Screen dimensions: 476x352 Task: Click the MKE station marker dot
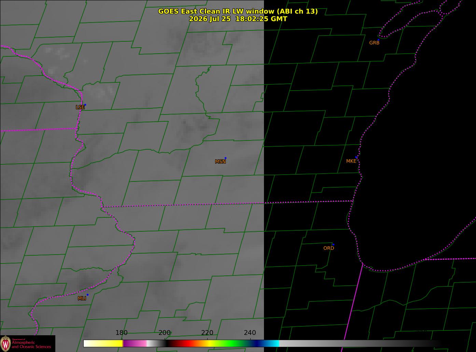pyautogui.click(x=356, y=157)
